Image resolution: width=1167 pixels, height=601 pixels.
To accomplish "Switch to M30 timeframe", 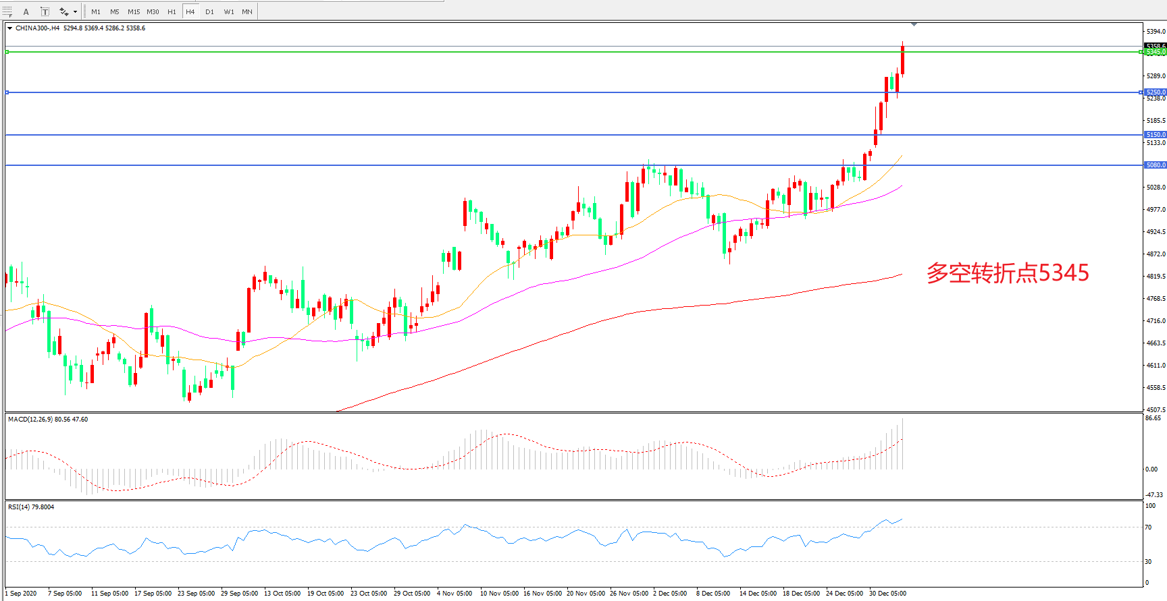I will pyautogui.click(x=153, y=11).
